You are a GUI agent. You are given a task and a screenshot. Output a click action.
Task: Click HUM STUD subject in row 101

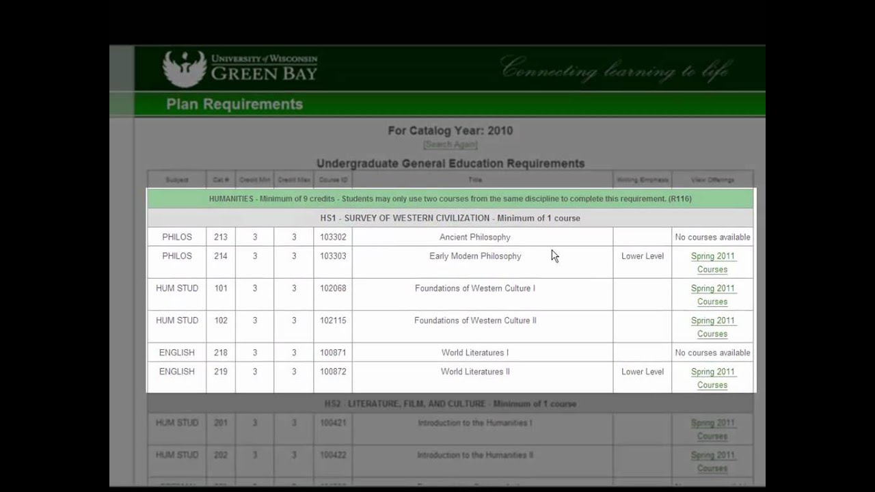(x=177, y=288)
